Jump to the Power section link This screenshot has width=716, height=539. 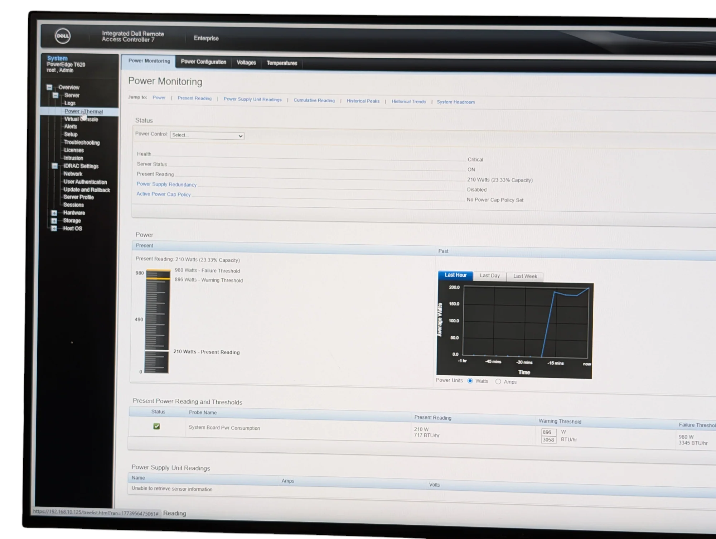(x=159, y=97)
